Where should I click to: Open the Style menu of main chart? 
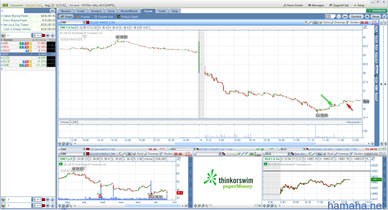(x=325, y=22)
